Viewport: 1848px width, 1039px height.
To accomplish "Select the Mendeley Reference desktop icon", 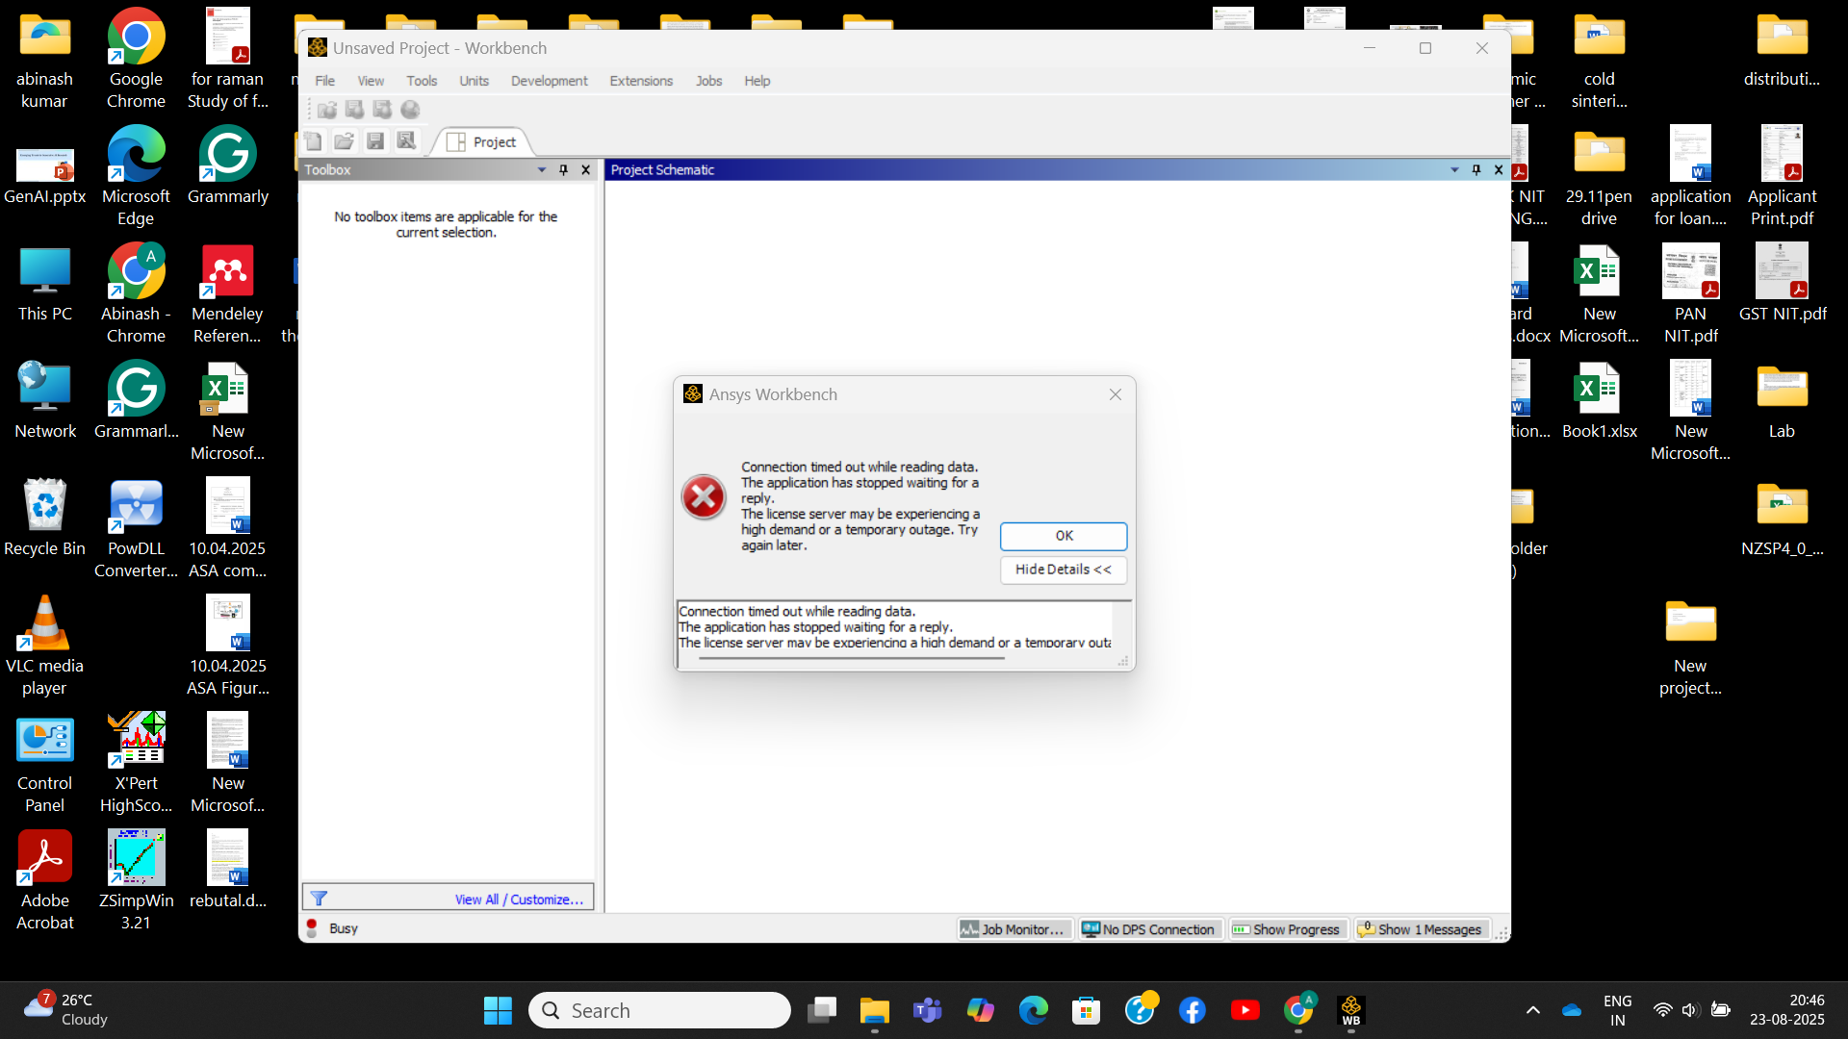I will (x=227, y=294).
